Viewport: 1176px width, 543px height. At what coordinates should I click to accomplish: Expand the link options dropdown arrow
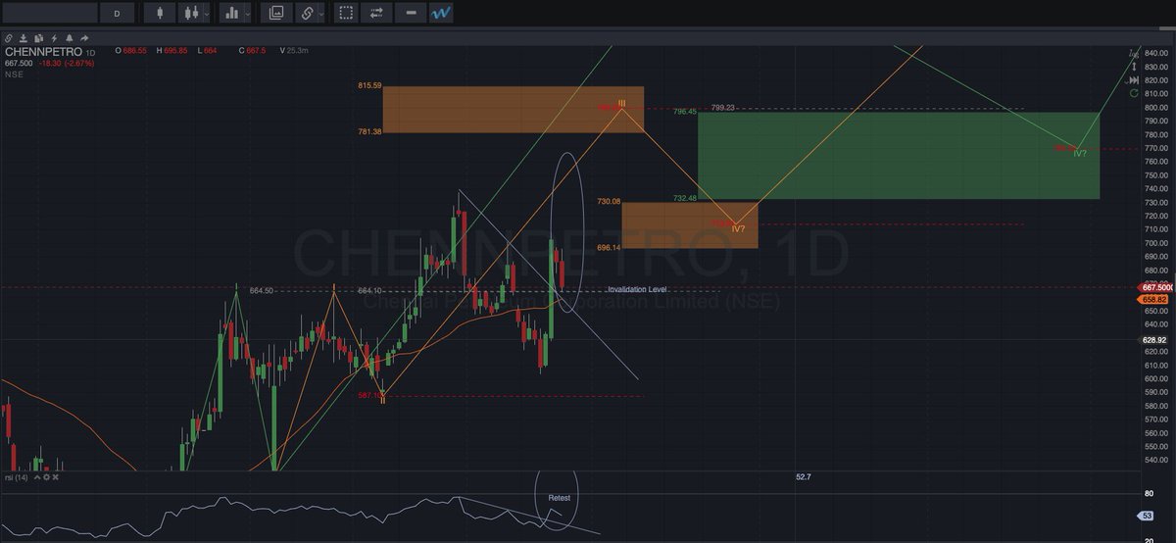pos(321,13)
